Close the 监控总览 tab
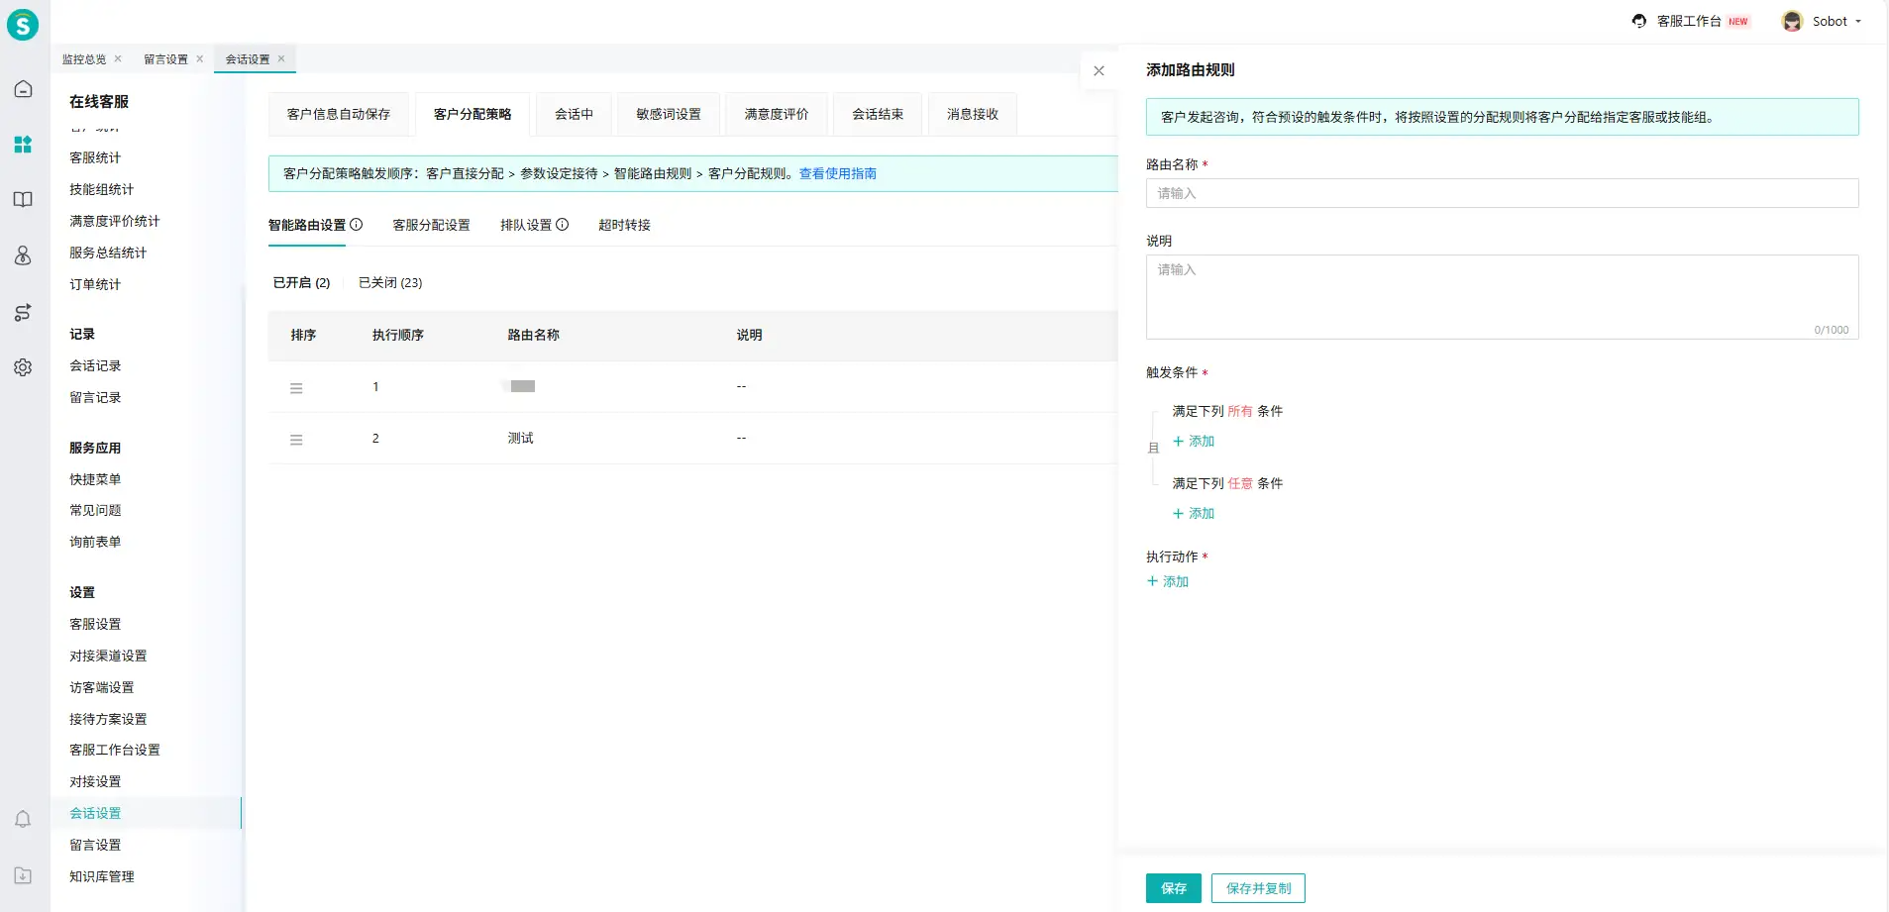 118,58
